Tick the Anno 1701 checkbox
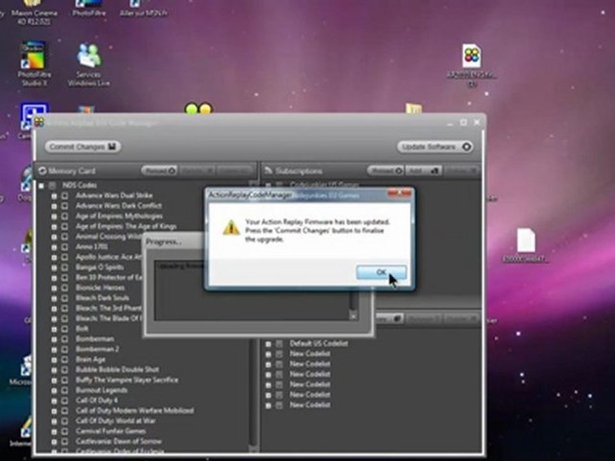This screenshot has height=461, width=615. coord(65,247)
